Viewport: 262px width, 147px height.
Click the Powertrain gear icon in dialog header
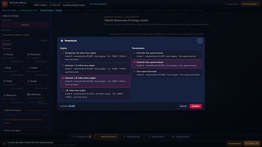[x=62, y=41]
